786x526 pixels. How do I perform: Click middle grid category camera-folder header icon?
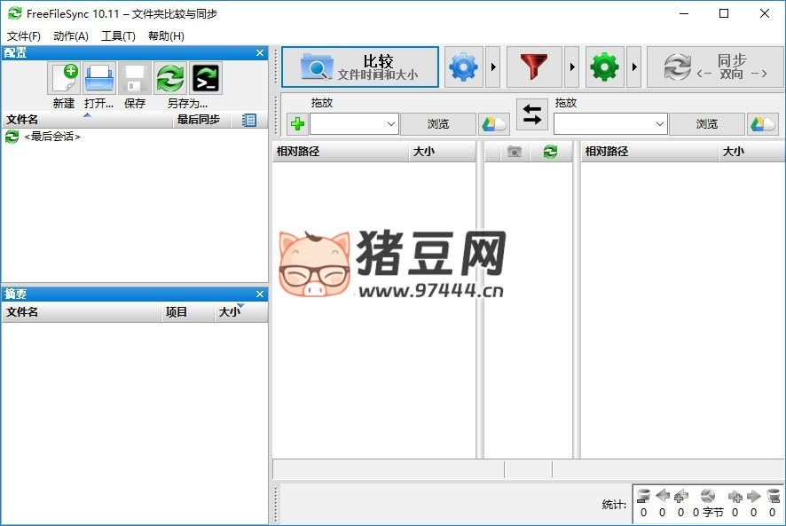pyautogui.click(x=515, y=152)
